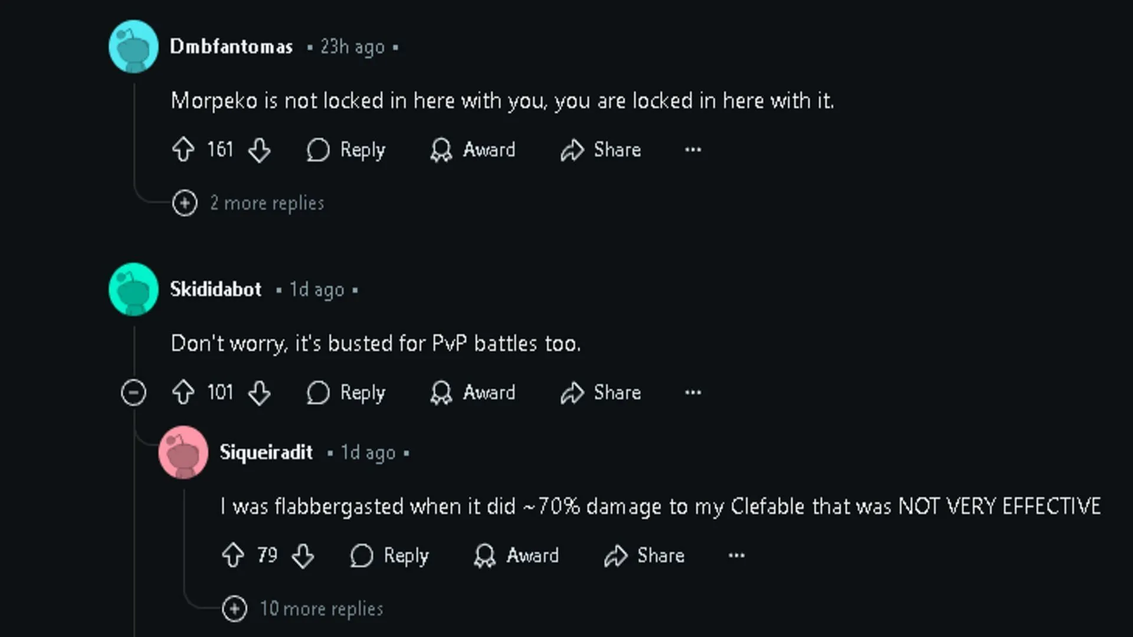The image size is (1133, 637).
Task: Click the upvote arrow on Dmbfantomas comment
Action: pos(182,149)
